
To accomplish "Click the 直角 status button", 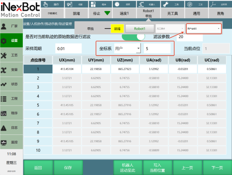I will pos(221,14).
